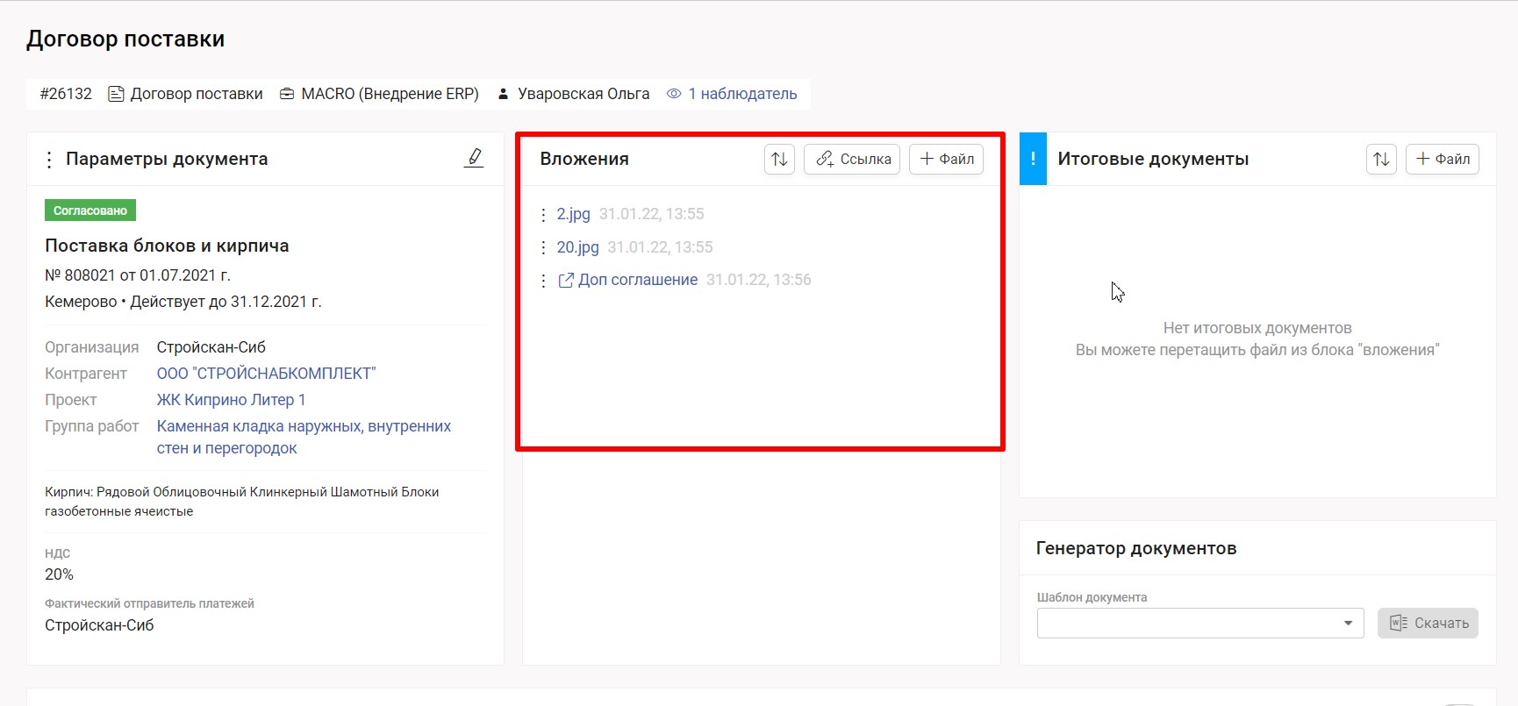
Task: Add a link with the Ссылка button
Action: tap(852, 159)
